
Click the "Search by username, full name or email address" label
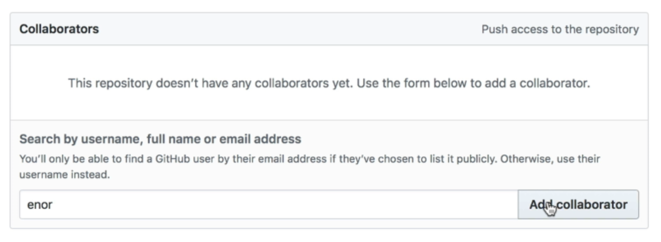160,139
